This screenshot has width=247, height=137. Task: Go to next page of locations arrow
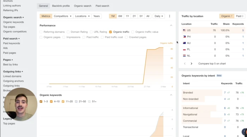[x=191, y=63]
